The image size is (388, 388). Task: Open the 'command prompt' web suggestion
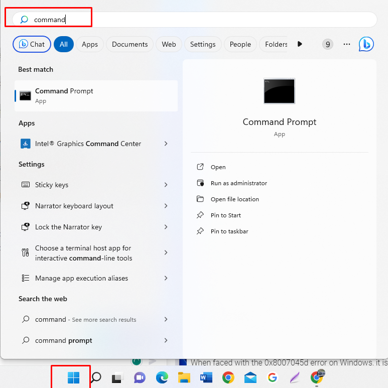click(96, 340)
